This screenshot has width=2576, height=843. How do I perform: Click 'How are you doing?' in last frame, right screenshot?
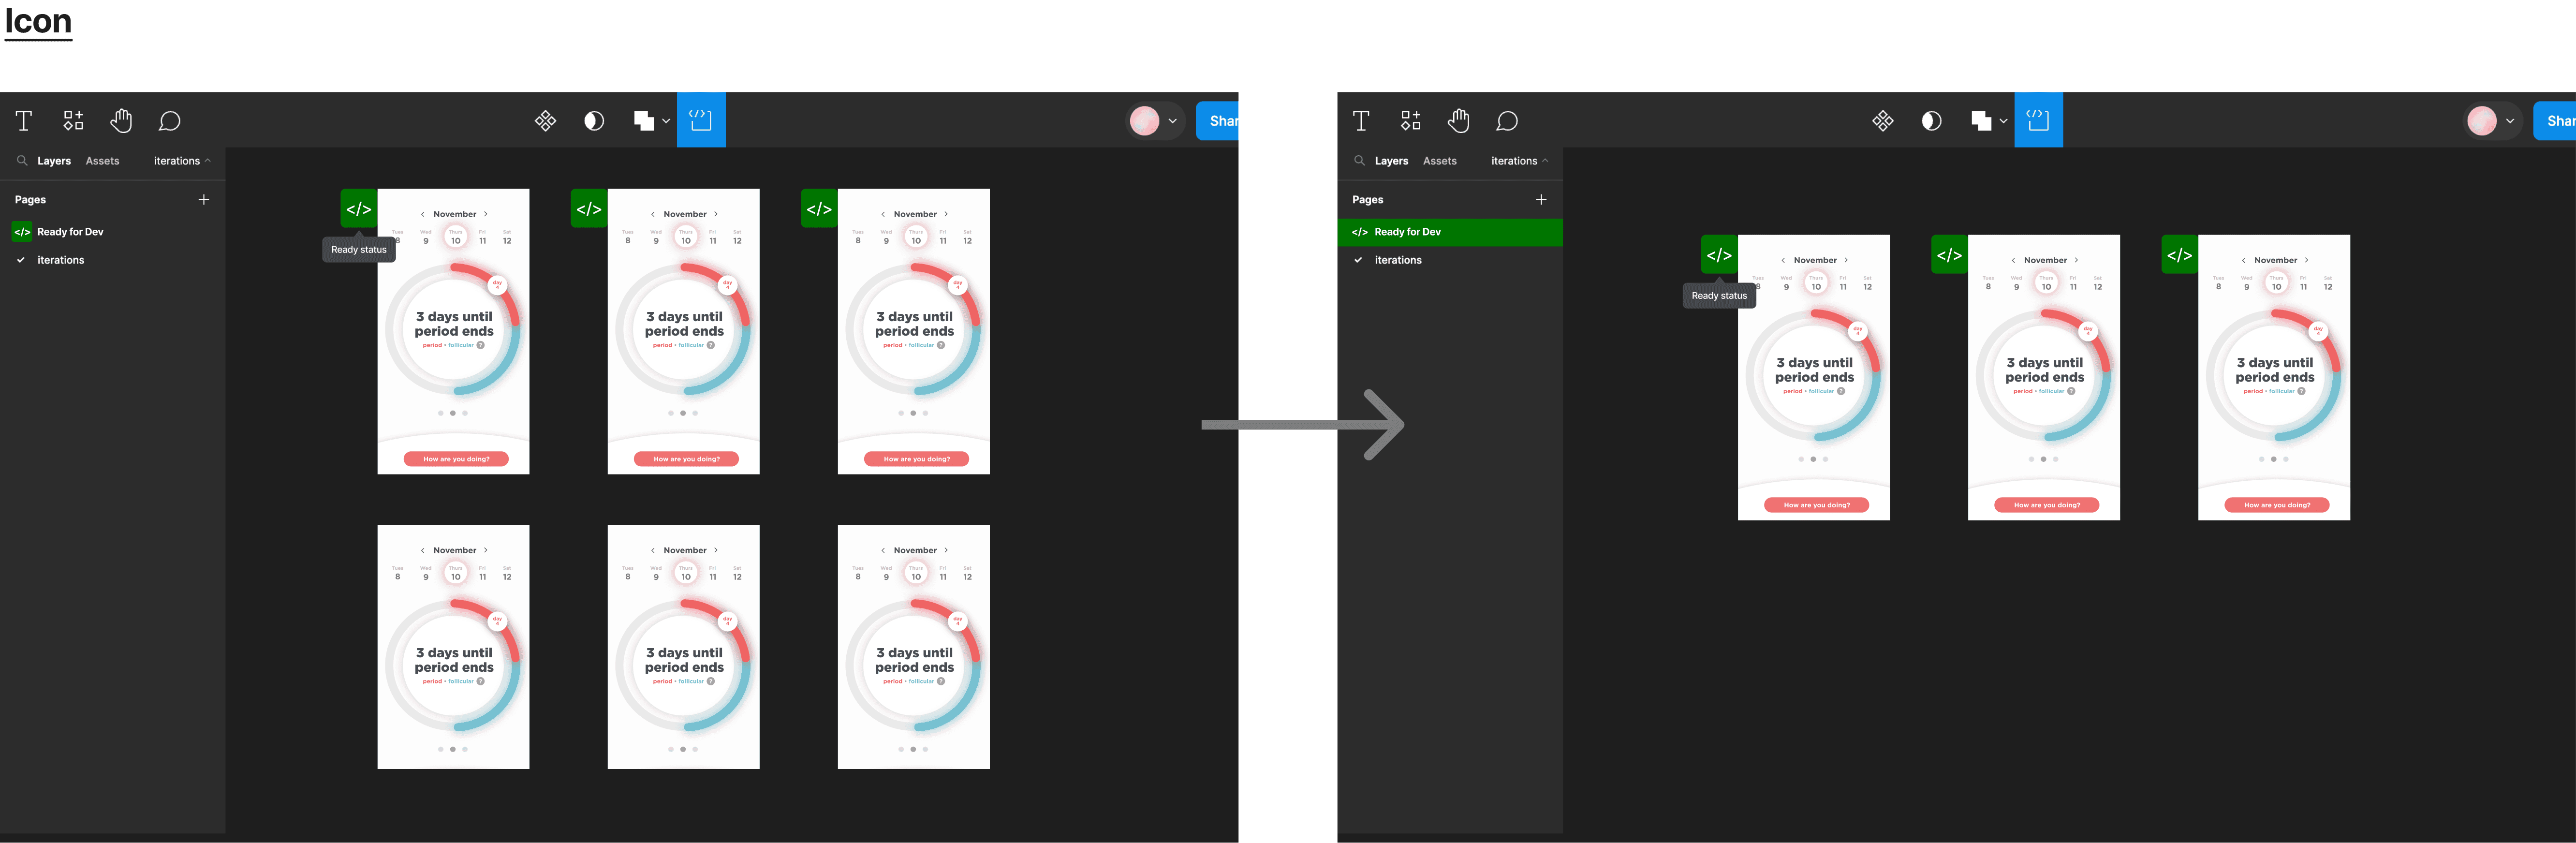[x=2276, y=505]
